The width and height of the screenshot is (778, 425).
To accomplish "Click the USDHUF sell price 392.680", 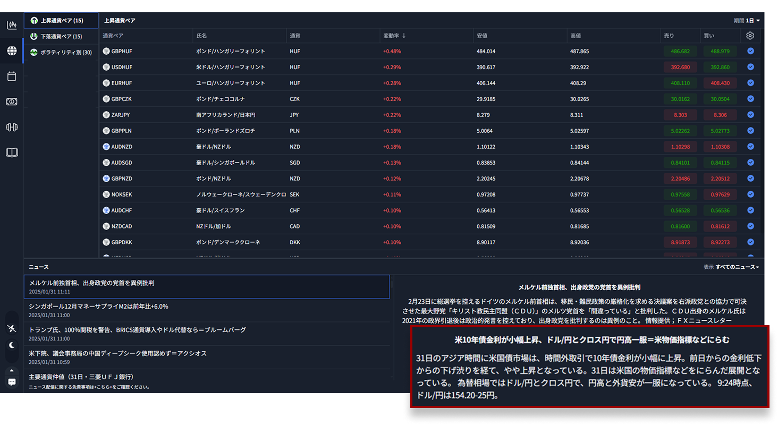I will click(x=680, y=67).
